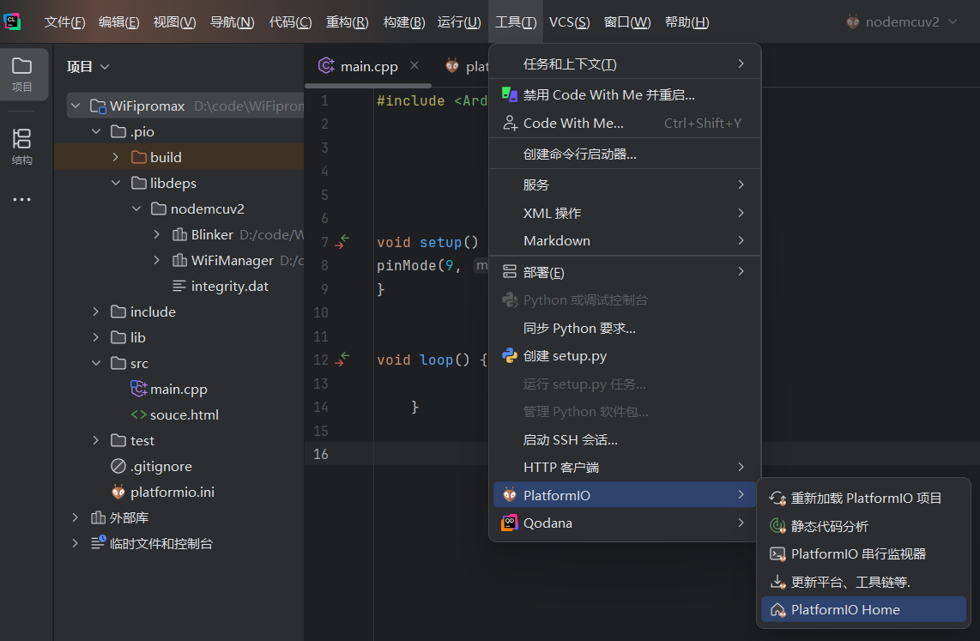
Task: Expand the 外部库 (External Libraries) node
Action: pyautogui.click(x=74, y=517)
